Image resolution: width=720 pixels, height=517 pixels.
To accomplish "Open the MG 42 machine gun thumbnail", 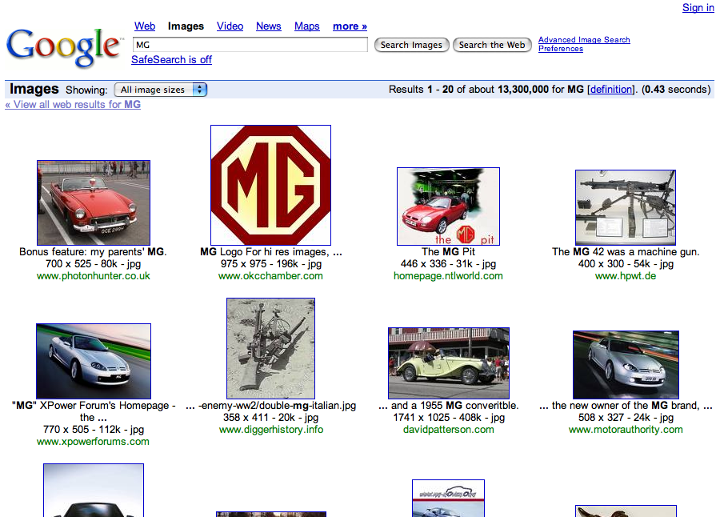I will coord(626,207).
